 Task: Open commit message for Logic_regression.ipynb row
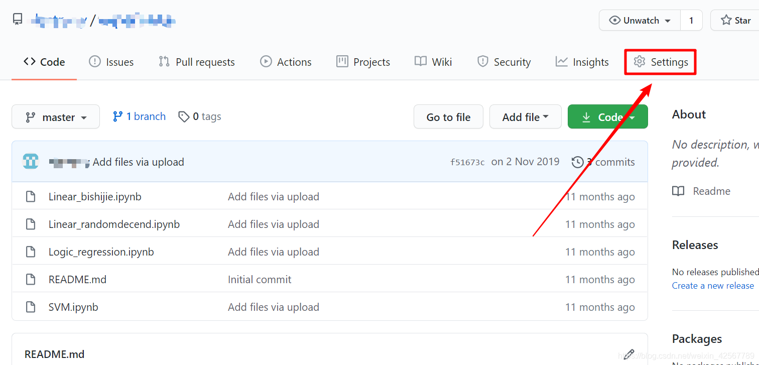pyautogui.click(x=274, y=252)
